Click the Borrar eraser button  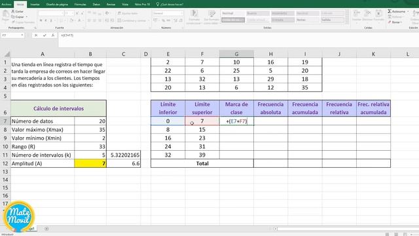[395, 22]
